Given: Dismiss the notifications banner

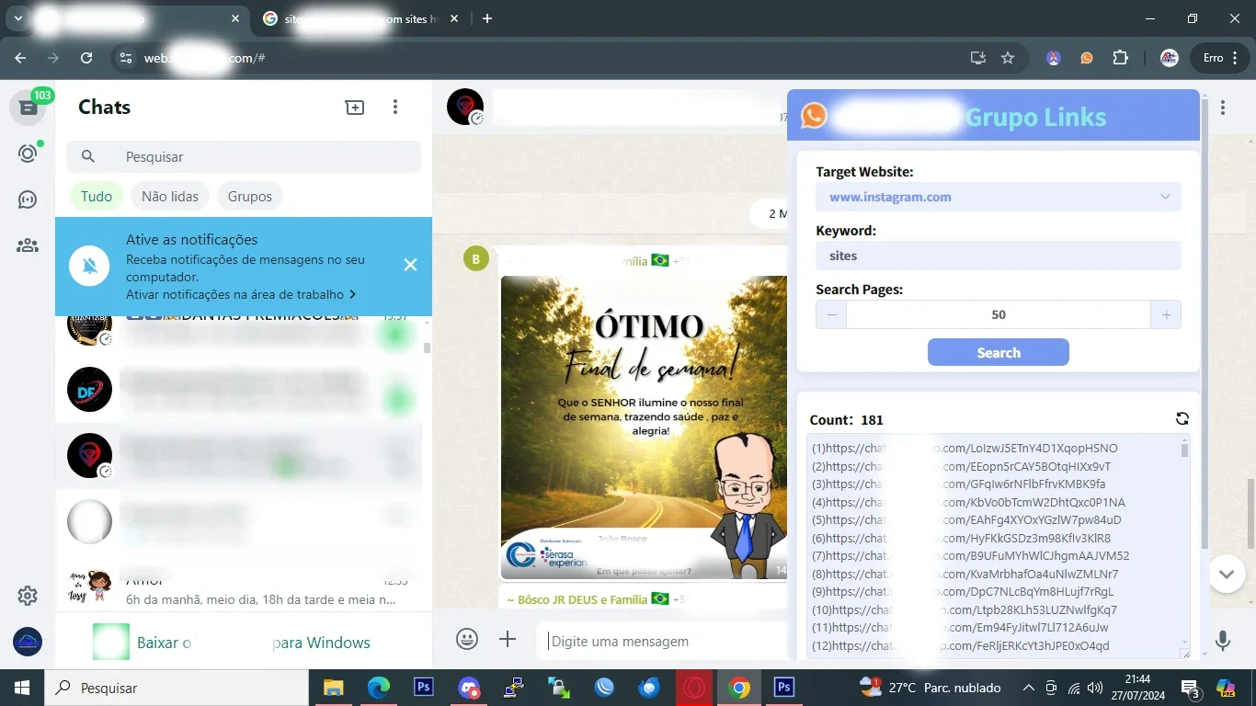Looking at the screenshot, I should [x=410, y=265].
